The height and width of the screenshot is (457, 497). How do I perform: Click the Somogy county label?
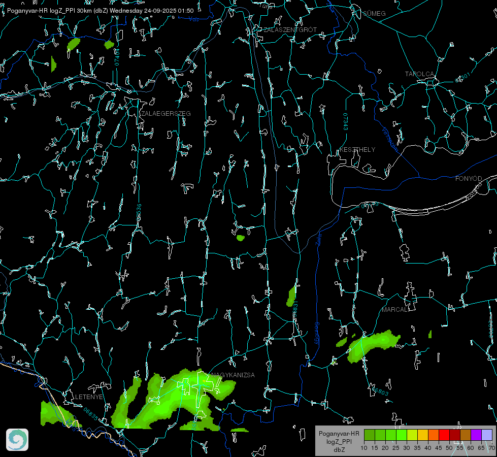click(317, 333)
